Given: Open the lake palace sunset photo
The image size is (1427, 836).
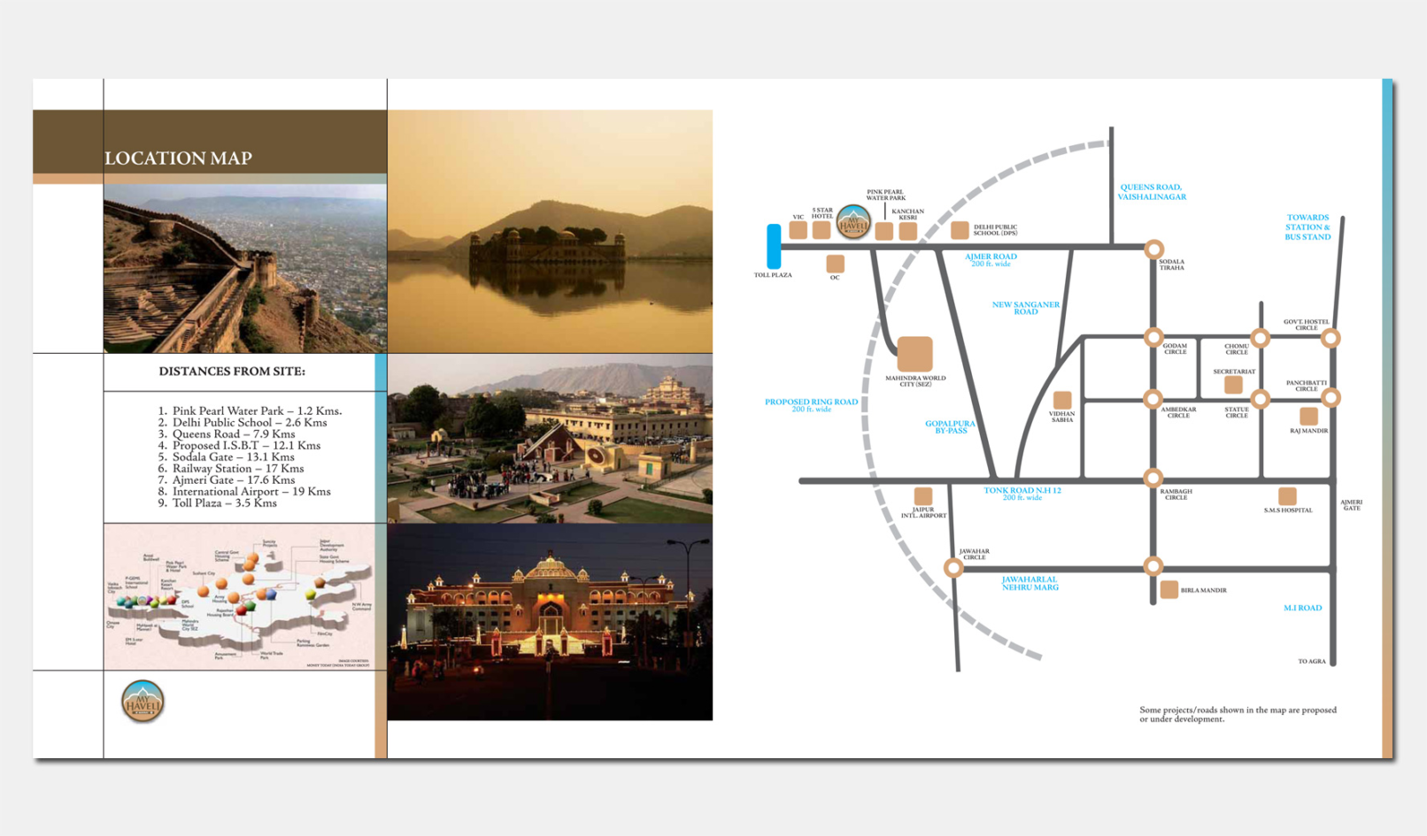Looking at the screenshot, I should point(550,232).
